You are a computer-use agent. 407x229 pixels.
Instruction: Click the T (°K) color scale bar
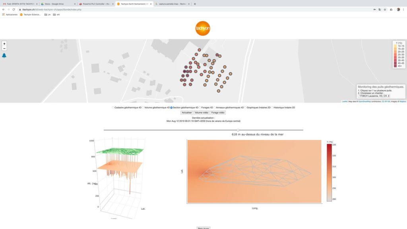tap(329, 173)
